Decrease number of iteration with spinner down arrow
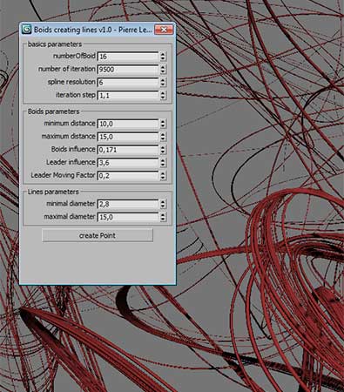 163,71
